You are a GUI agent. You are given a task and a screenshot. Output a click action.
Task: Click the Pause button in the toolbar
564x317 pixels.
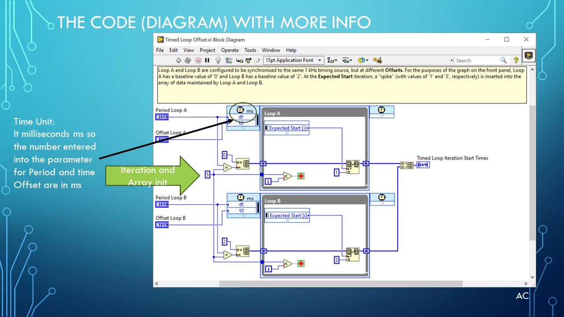click(x=207, y=60)
